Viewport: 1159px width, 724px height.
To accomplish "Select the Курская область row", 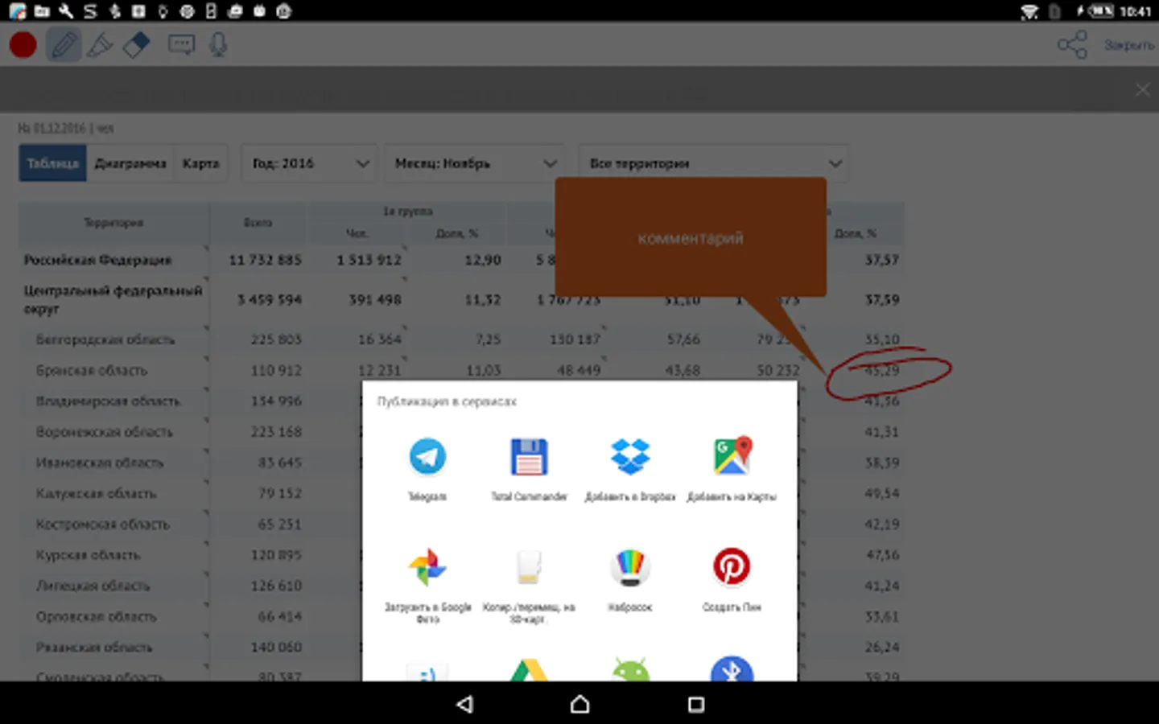I will pos(461,555).
